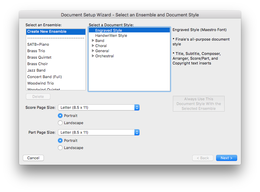Set score orientation to Portrait
The height and width of the screenshot is (192, 260).
60,116
